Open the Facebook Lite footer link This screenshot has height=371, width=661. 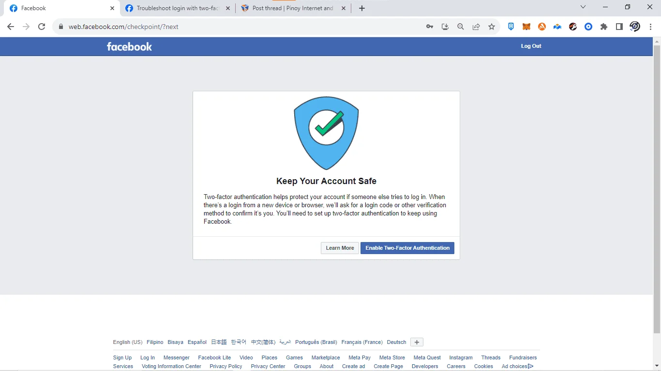click(x=214, y=357)
